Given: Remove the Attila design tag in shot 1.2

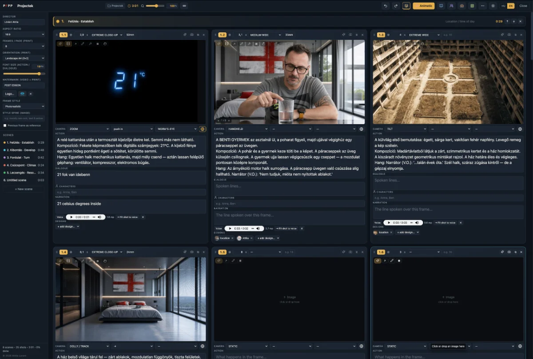Looking at the screenshot, I should coord(251,238).
